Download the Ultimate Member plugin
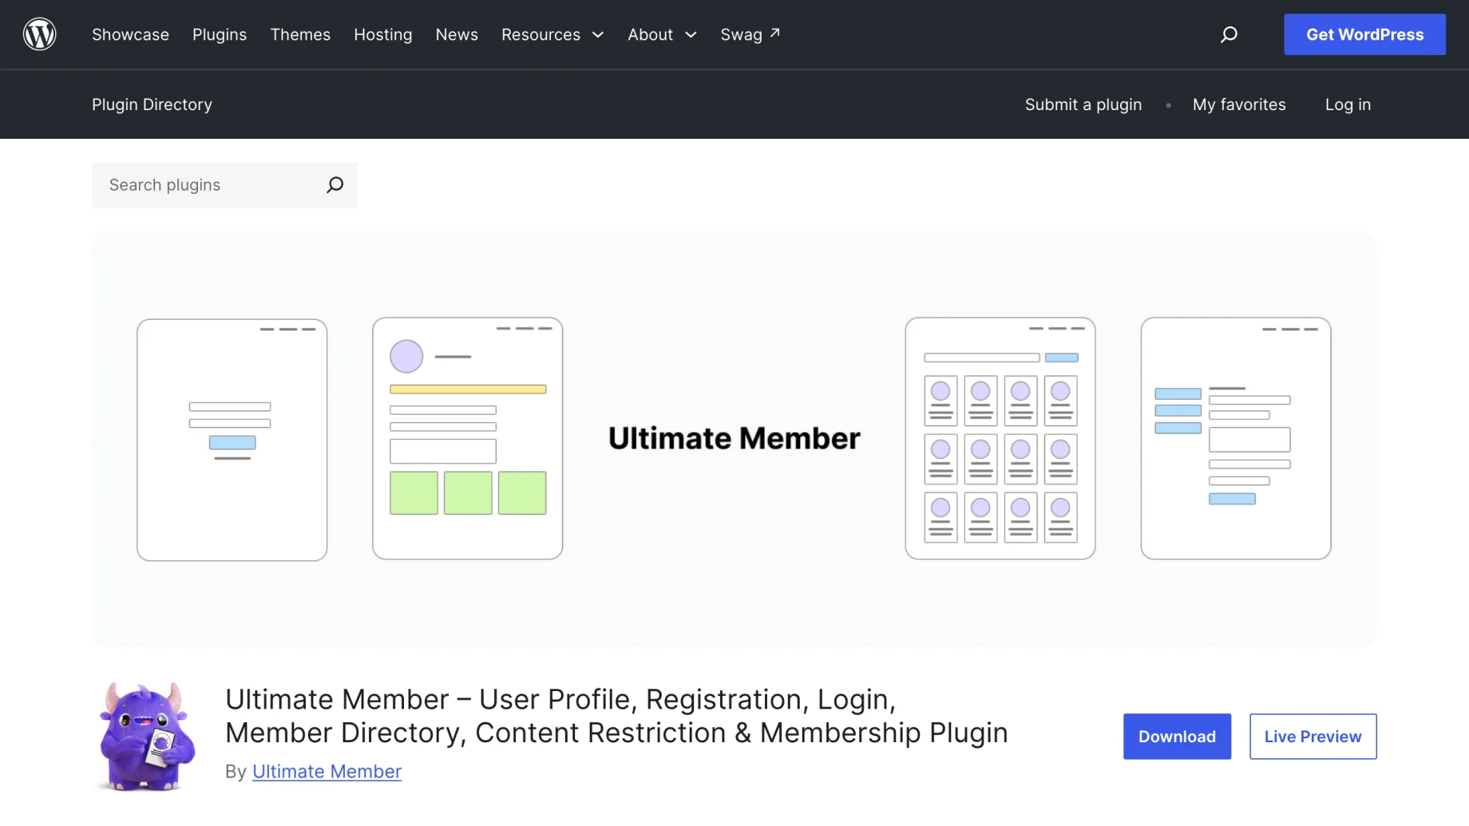The image size is (1469, 826). pyautogui.click(x=1177, y=737)
